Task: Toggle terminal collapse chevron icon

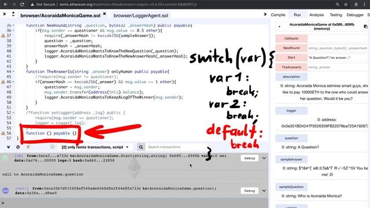Action: [x=9, y=147]
